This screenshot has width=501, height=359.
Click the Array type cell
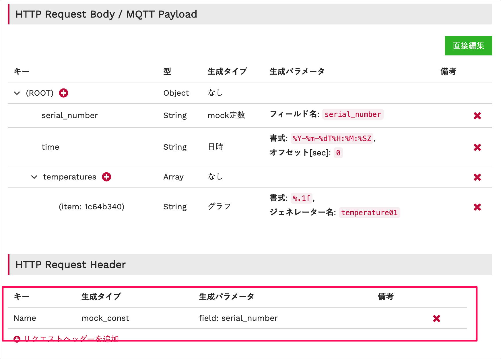pyautogui.click(x=173, y=177)
